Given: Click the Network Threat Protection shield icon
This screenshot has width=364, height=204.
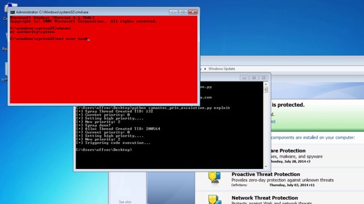Looking at the screenshot, I should point(214,199).
